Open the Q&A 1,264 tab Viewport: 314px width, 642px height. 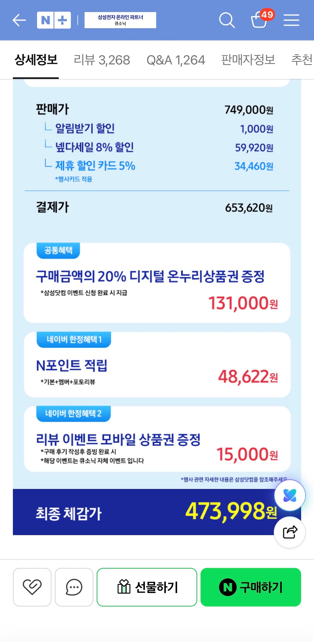pos(176,60)
